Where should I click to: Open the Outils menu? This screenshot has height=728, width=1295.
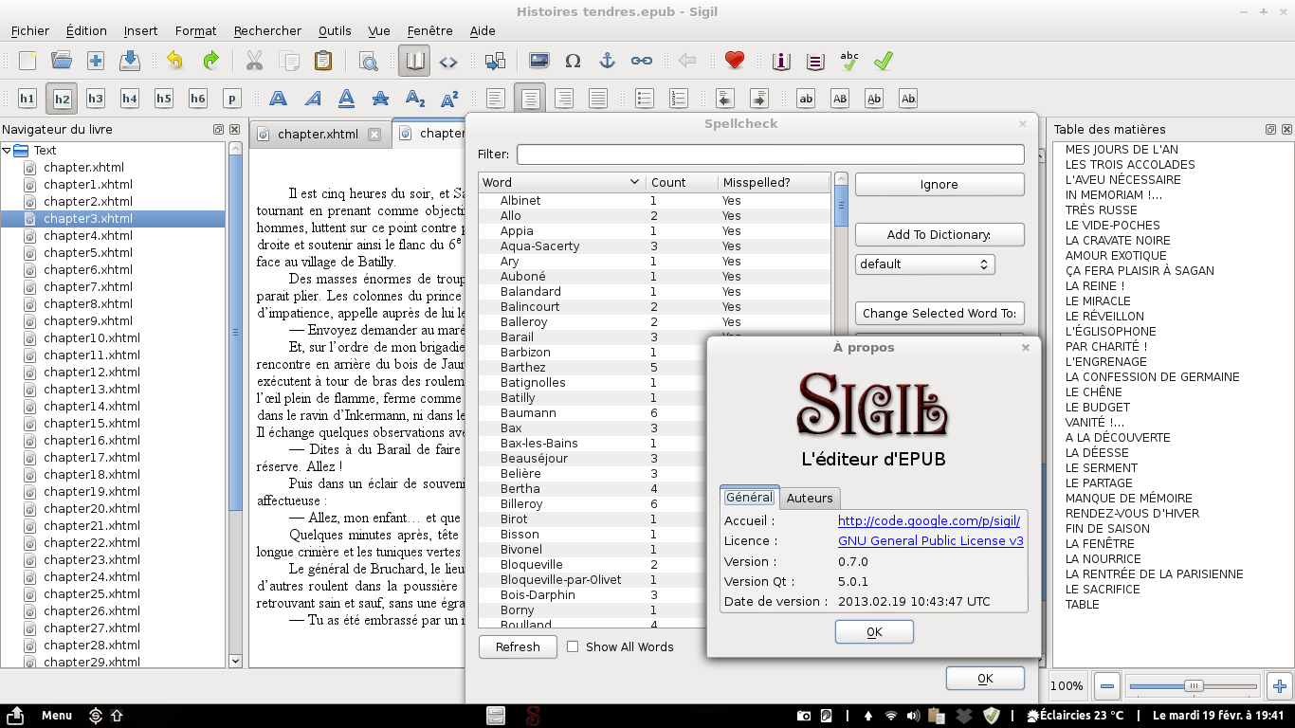tap(335, 30)
